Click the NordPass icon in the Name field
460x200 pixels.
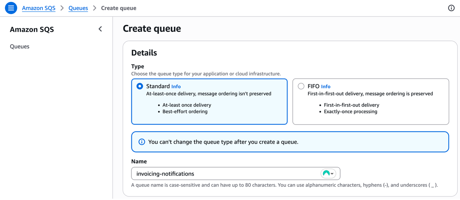click(327, 173)
